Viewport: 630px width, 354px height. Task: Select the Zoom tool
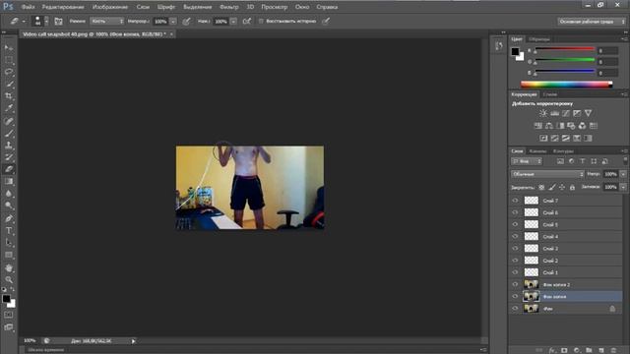[9, 279]
